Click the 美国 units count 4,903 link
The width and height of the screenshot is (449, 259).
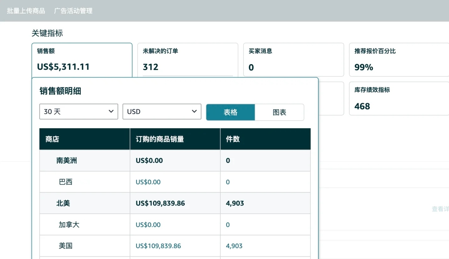tap(234, 246)
